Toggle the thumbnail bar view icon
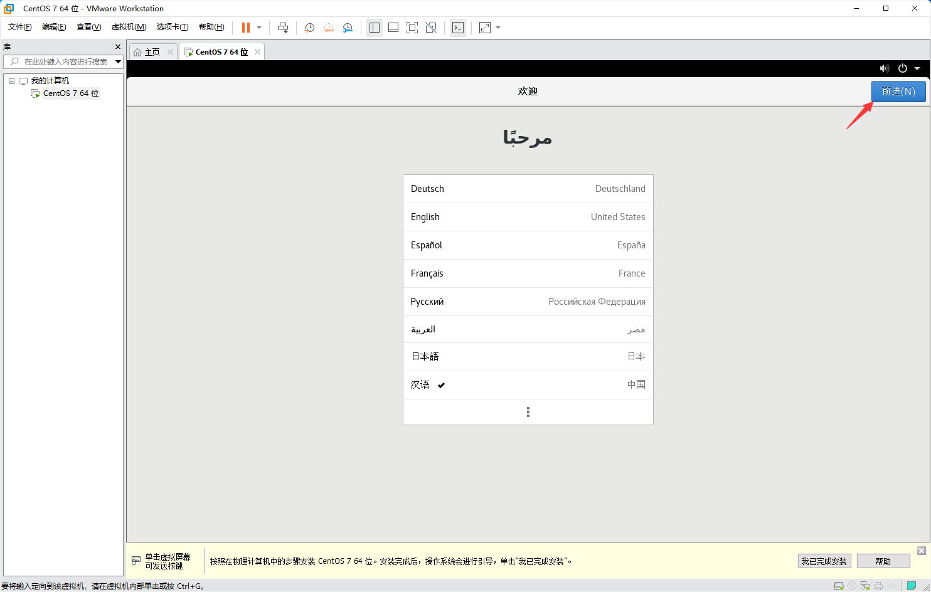The height and width of the screenshot is (592, 931). coord(393,28)
